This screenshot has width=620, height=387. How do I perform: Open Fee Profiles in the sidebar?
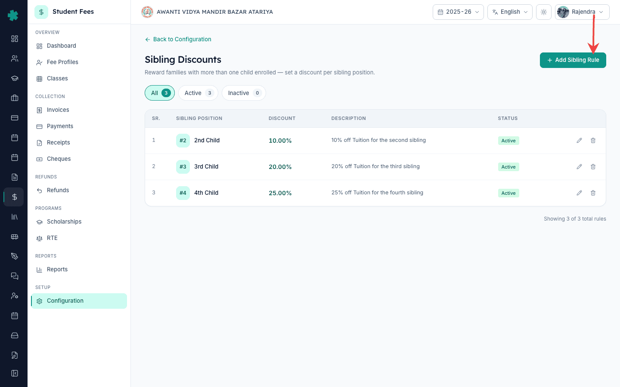tap(79, 62)
